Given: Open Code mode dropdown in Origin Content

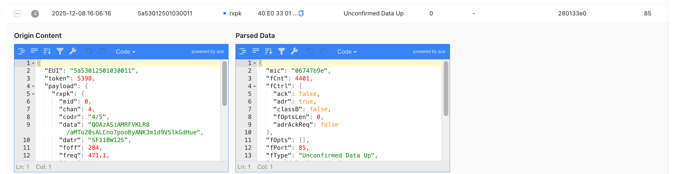Looking at the screenshot, I should [x=125, y=52].
